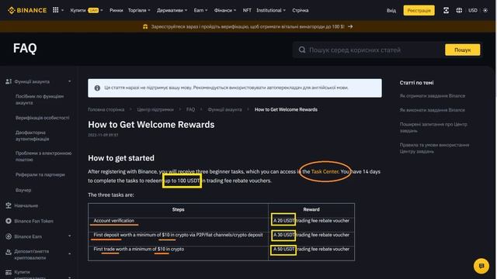Expand the Binance Earn section chevron
Viewport: 497px width, 279px height.
pyautogui.click(x=70, y=236)
